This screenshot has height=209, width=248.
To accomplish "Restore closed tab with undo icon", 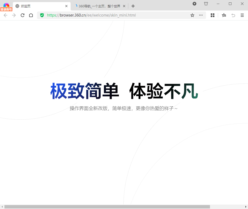I will pyautogui.click(x=233, y=15).
